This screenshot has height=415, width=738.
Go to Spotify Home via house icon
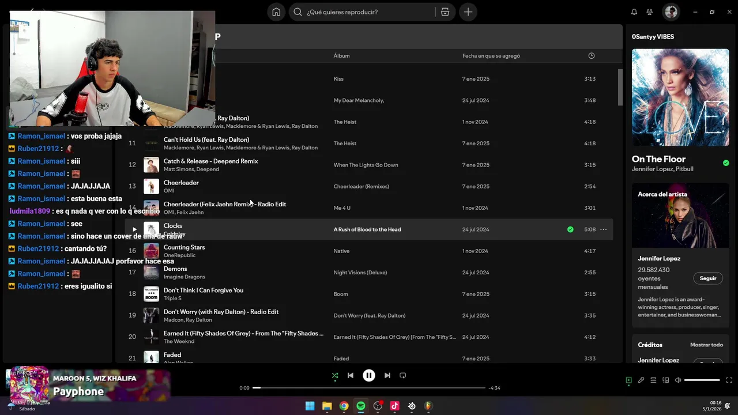pos(276,12)
